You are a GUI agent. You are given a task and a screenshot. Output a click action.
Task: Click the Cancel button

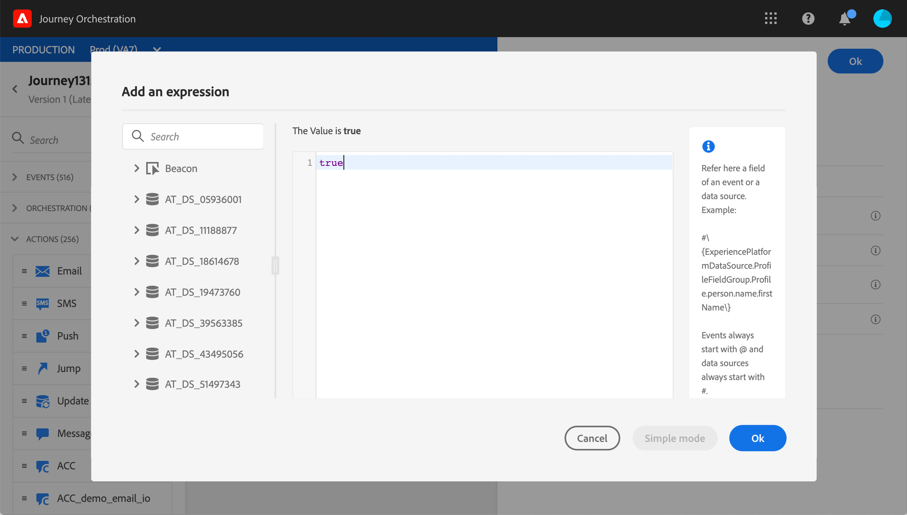(592, 438)
